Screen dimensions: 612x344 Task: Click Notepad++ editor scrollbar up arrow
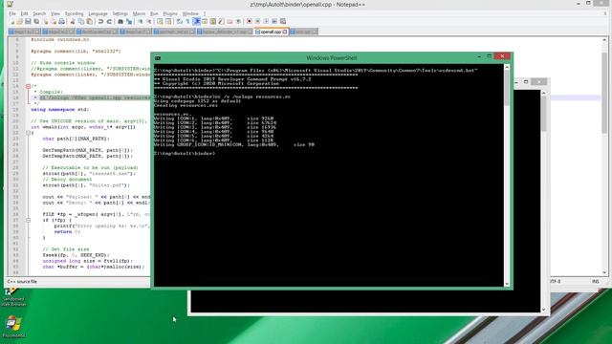click(x=604, y=40)
